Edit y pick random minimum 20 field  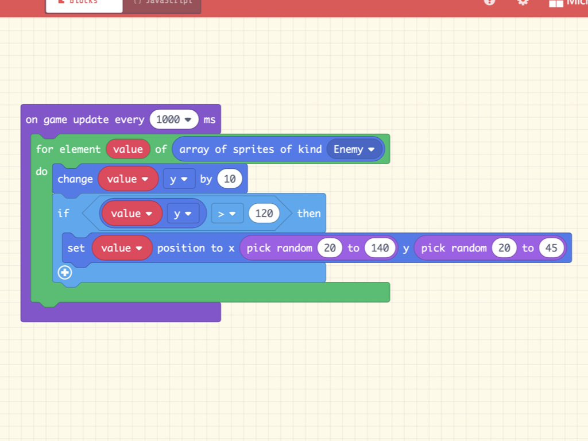pyautogui.click(x=504, y=248)
